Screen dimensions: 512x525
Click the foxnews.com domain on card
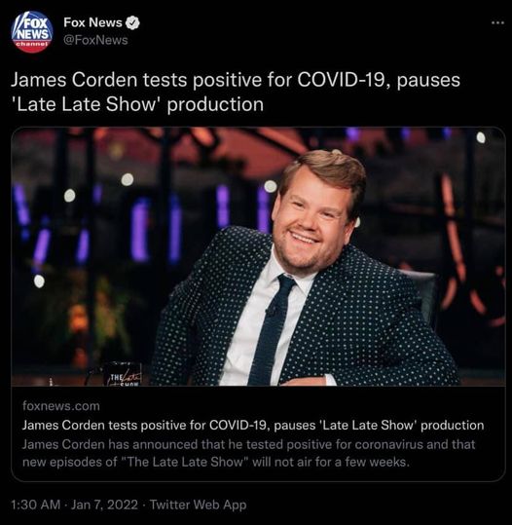61,406
